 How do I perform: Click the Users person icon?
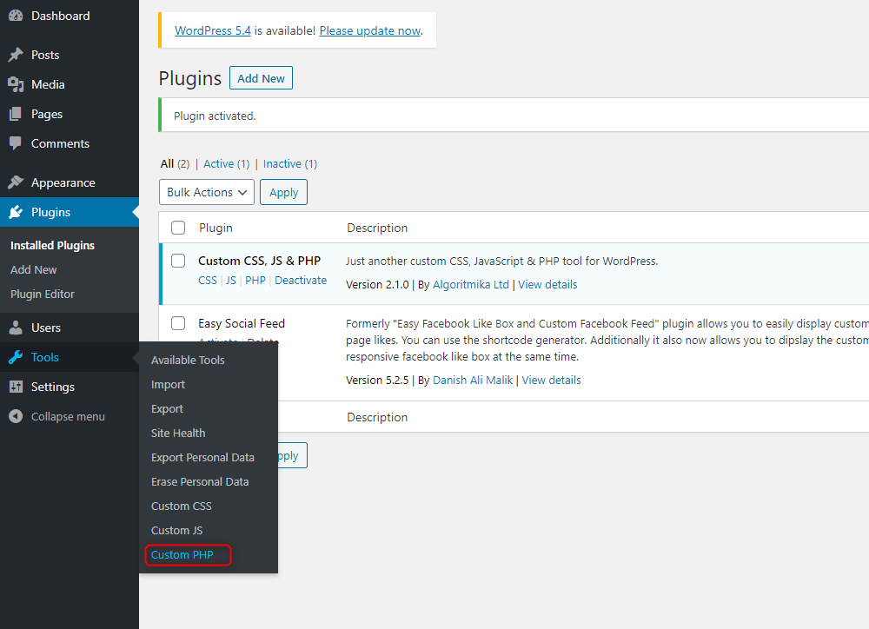click(16, 328)
